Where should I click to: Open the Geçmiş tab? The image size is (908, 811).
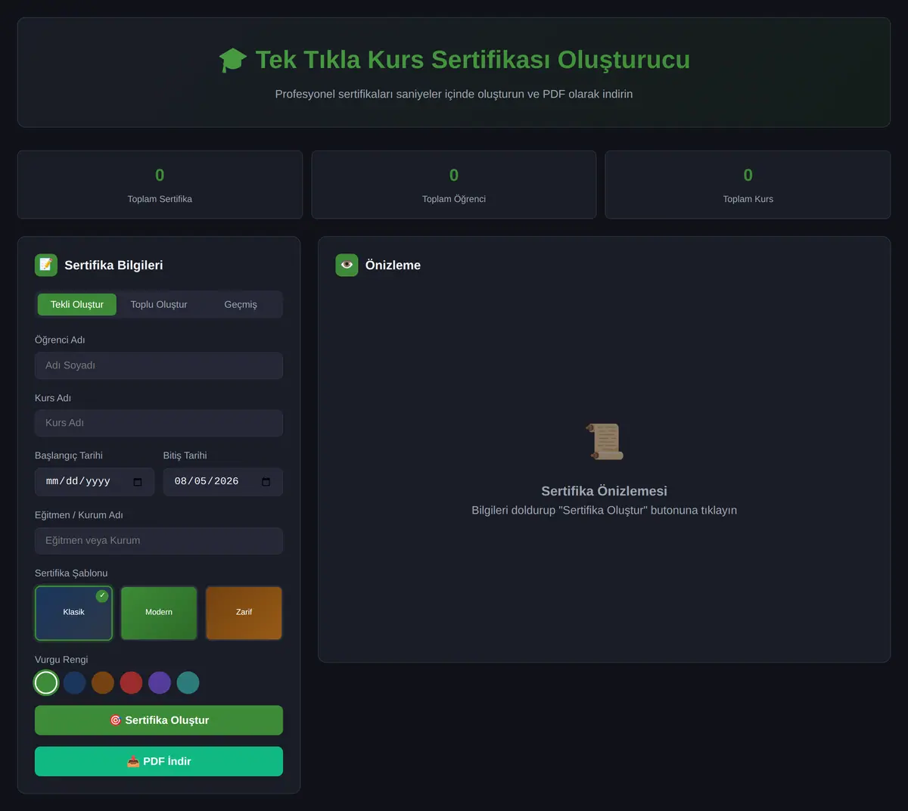click(x=241, y=304)
